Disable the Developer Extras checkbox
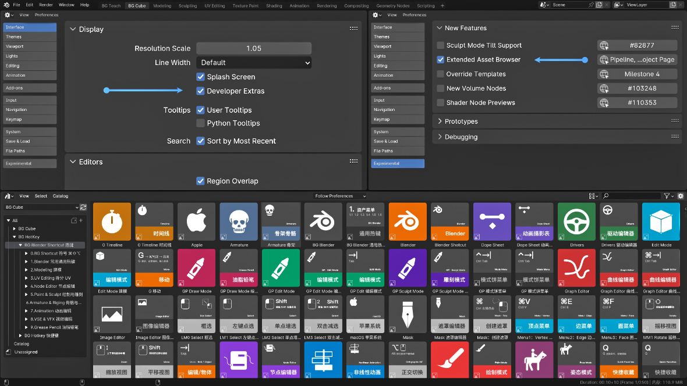The width and height of the screenshot is (687, 386). coord(200,91)
